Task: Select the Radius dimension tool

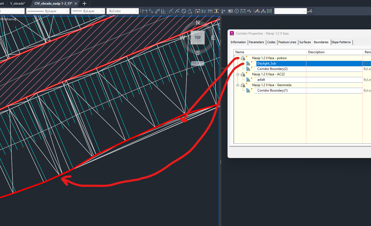Action: pos(171,11)
